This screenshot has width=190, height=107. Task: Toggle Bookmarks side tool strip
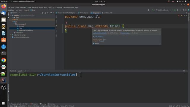coord(8,88)
